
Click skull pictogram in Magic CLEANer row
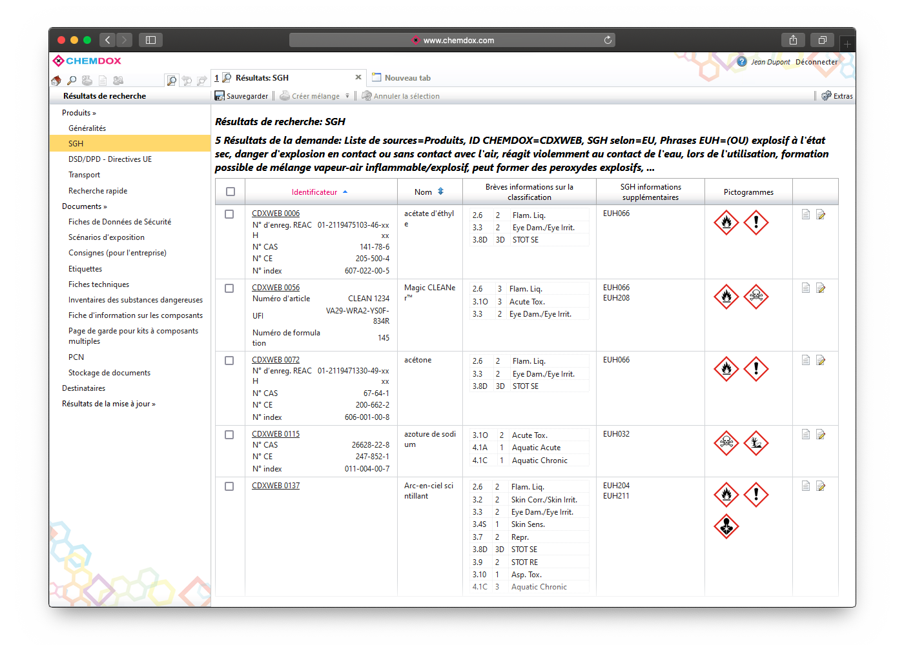[x=756, y=297]
